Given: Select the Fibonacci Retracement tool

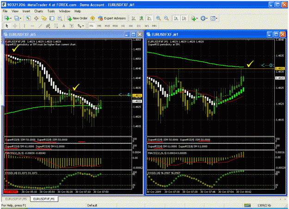Looking at the screenshot, I should pyautogui.click(x=56, y=26).
